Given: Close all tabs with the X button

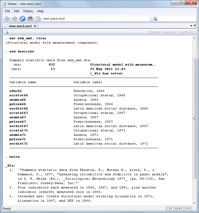Looking at the screenshot, I should coord(195,25).
